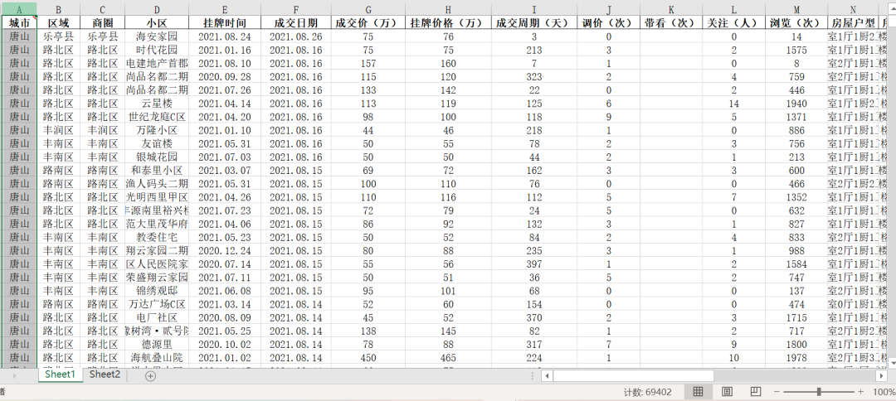Click the 计数: 69402 status readout
The image size is (896, 401).
(x=647, y=392)
